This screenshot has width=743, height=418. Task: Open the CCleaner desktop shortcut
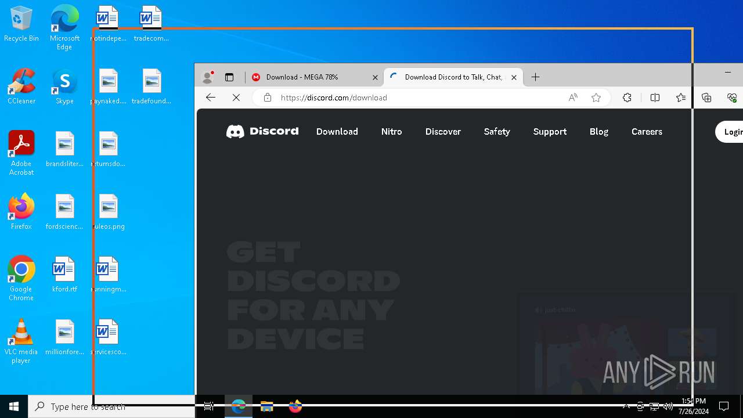pos(21,87)
